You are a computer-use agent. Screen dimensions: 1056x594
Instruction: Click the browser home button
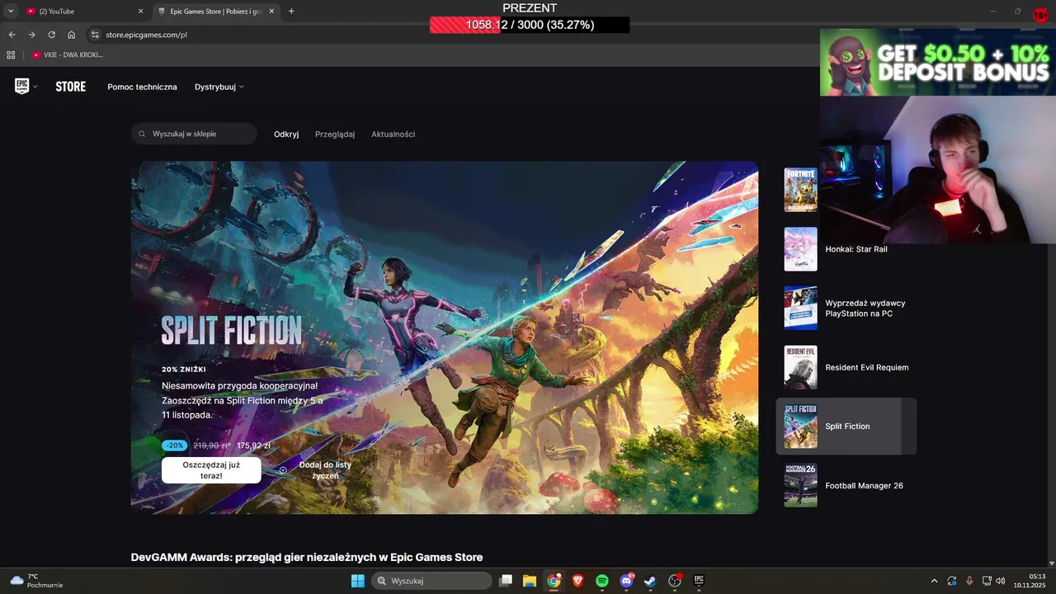(x=71, y=35)
